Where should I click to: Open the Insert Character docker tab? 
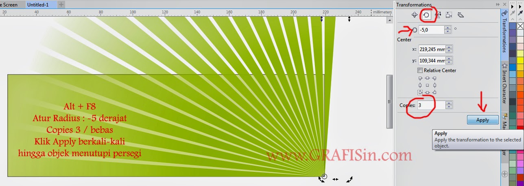[x=504, y=84]
